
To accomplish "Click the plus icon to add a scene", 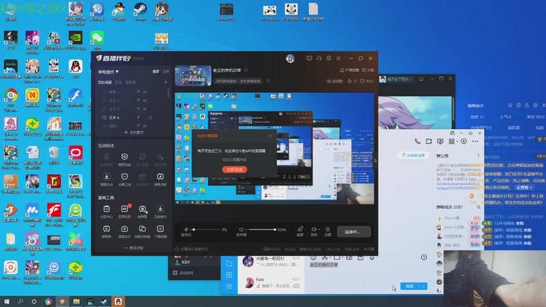I will point(166,83).
